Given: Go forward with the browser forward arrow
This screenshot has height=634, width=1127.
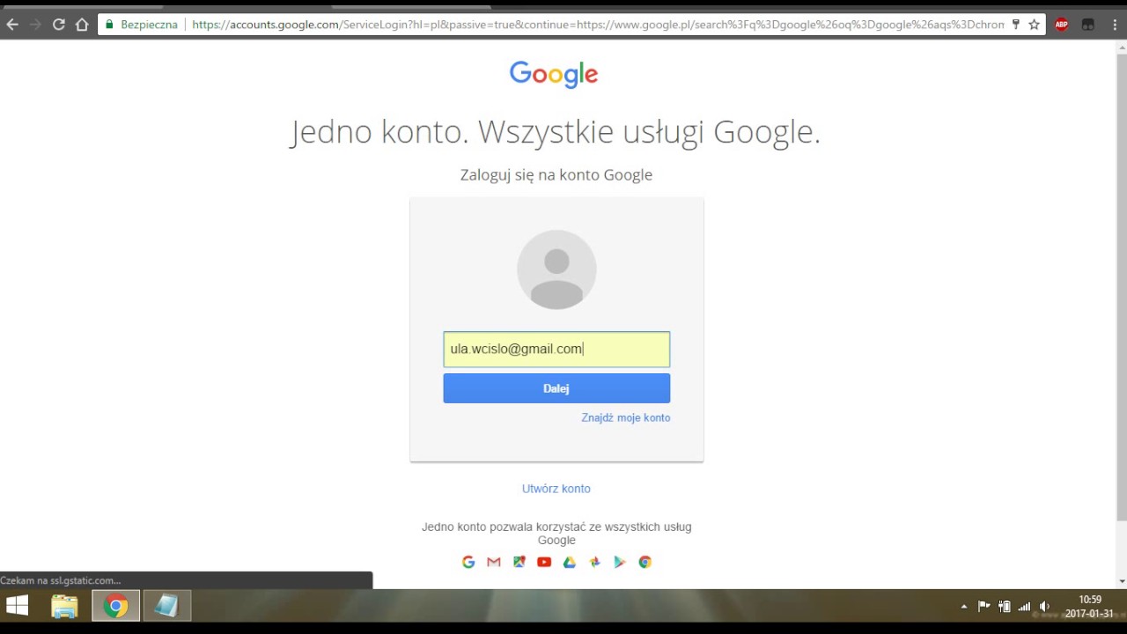Looking at the screenshot, I should point(35,25).
